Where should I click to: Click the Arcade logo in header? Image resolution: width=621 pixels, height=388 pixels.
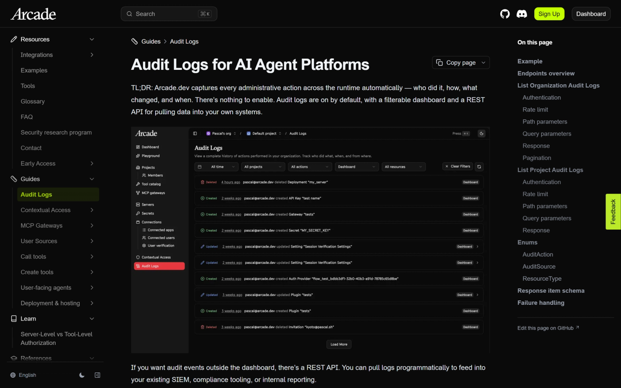click(x=34, y=14)
